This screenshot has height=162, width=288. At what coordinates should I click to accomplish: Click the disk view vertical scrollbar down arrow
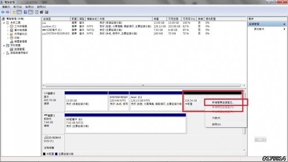click(x=244, y=150)
